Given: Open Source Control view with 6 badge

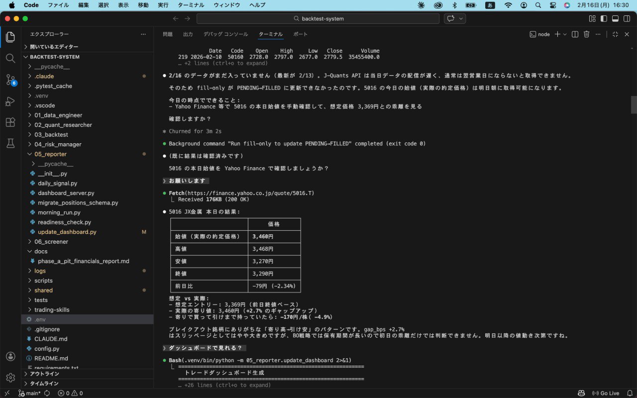Looking at the screenshot, I should (10, 80).
